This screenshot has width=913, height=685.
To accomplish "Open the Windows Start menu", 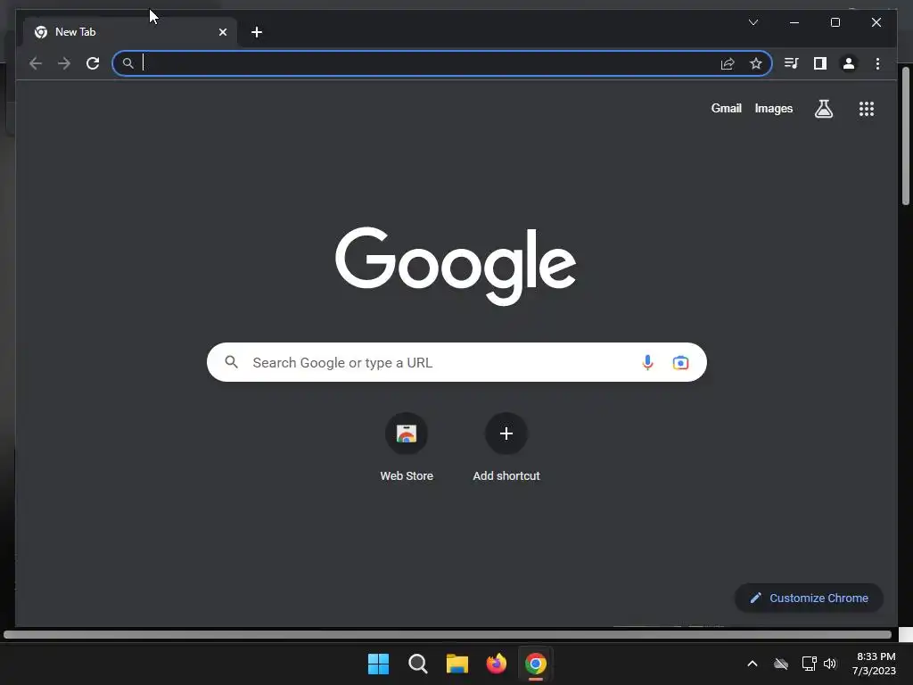I will point(378,664).
